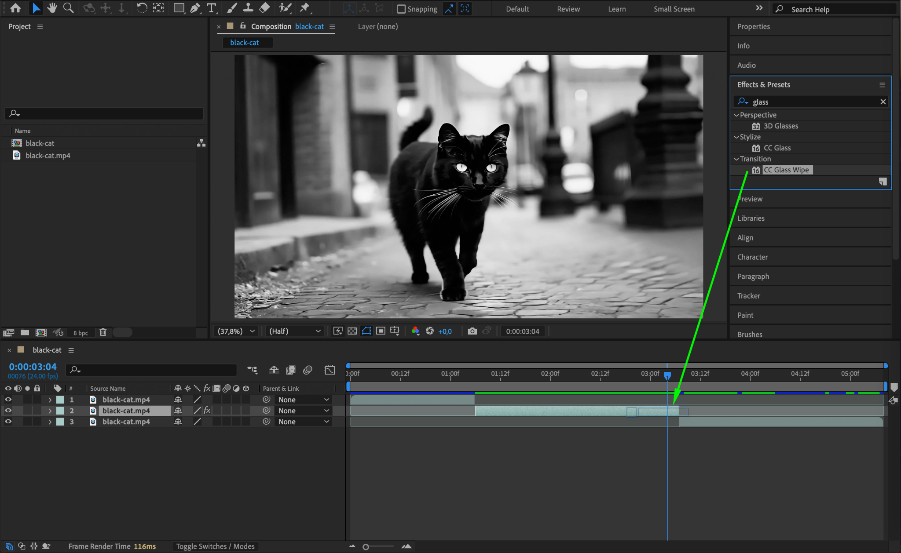Viewport: 901px width, 553px height.
Task: Open the resolution dropdown showing Half
Action: click(295, 331)
